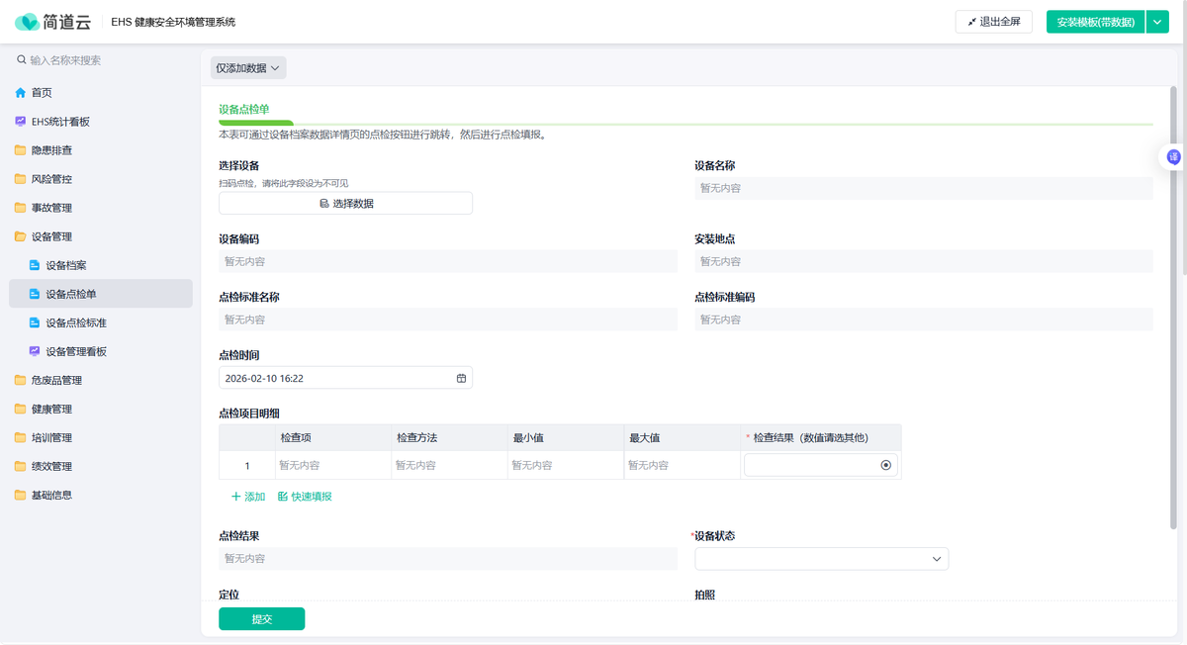Select 设备点检单 in the sidebar
Screen dimensions: 1187x645
point(100,294)
